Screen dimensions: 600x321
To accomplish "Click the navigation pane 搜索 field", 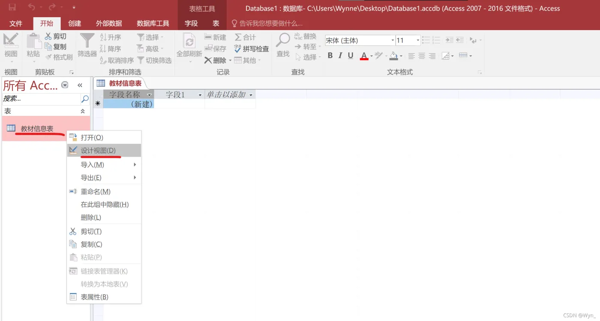I will tap(42, 99).
